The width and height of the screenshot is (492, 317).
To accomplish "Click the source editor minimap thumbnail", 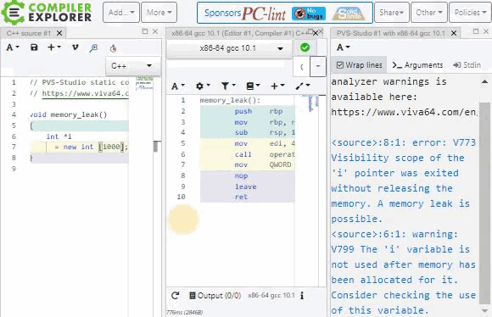I will point(144,83).
